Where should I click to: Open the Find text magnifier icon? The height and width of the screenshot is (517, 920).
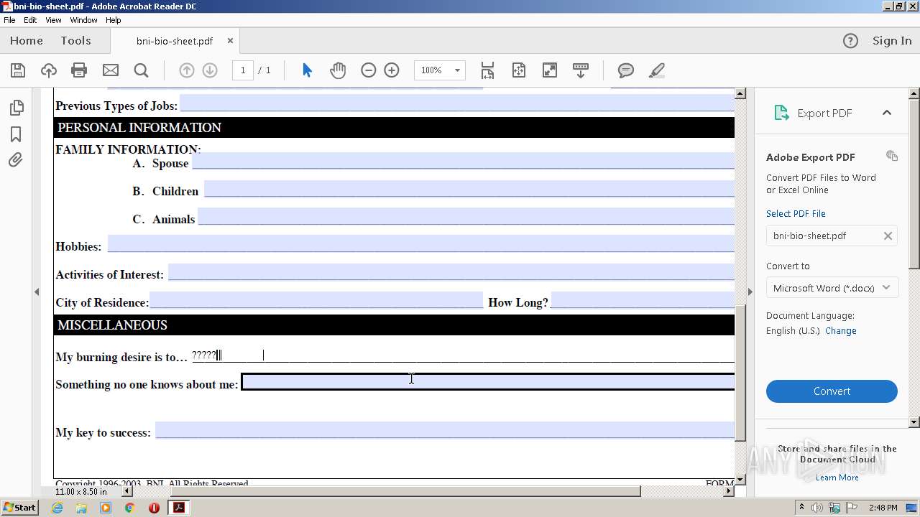(x=142, y=70)
